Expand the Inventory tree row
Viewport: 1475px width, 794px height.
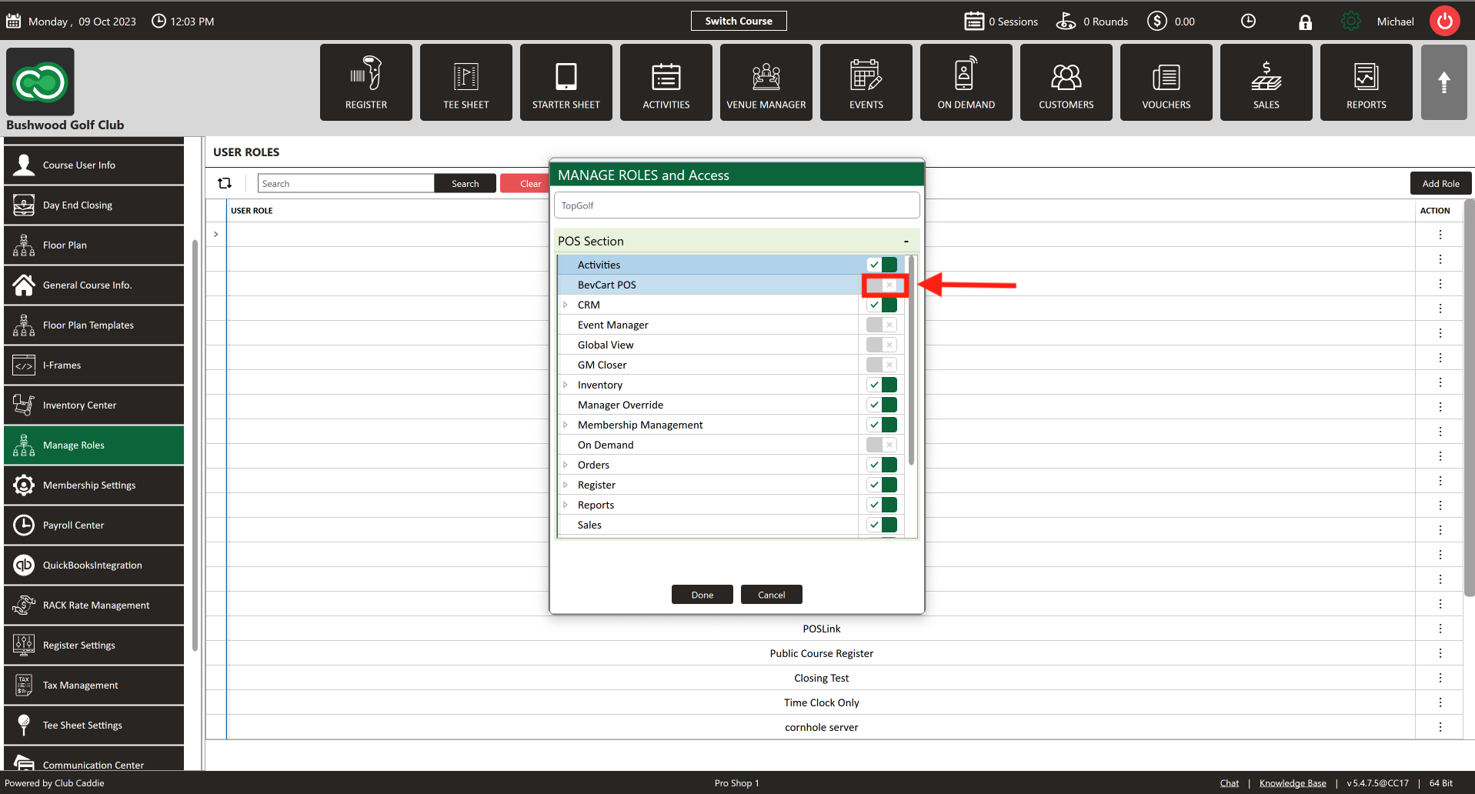point(566,385)
